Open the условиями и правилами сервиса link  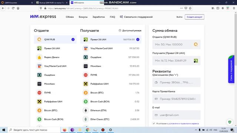[x=184, y=123]
